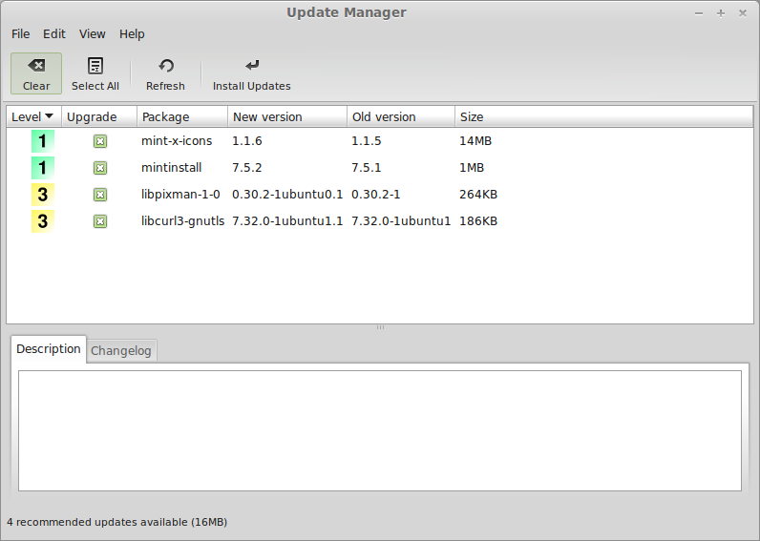Image resolution: width=760 pixels, height=541 pixels.
Task: Select the libcurl3-gnutls package name
Action: (x=182, y=221)
